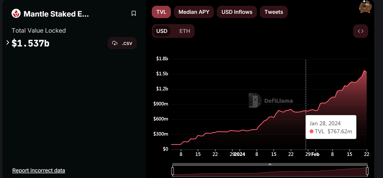This screenshot has height=178, width=383.
Task: Click right handle of the range selector
Action: point(367,171)
